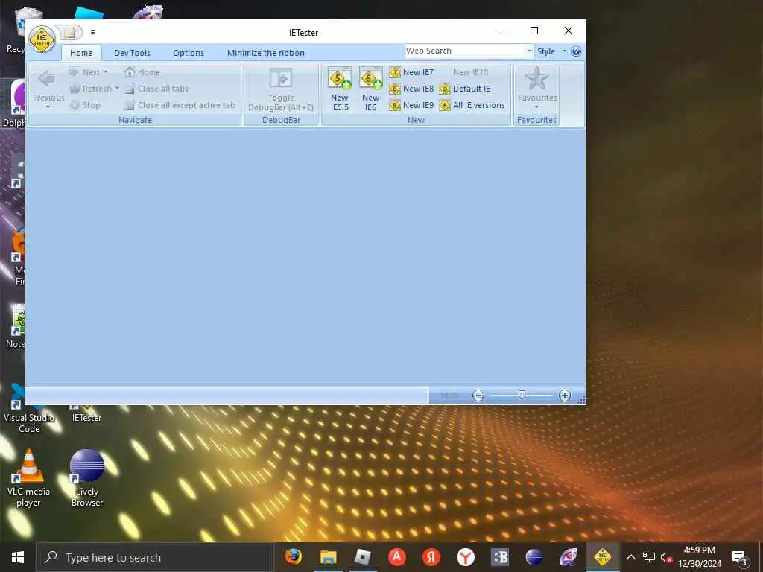This screenshot has height=572, width=763.
Task: Open File Explorer from the taskbar
Action: pos(329,557)
